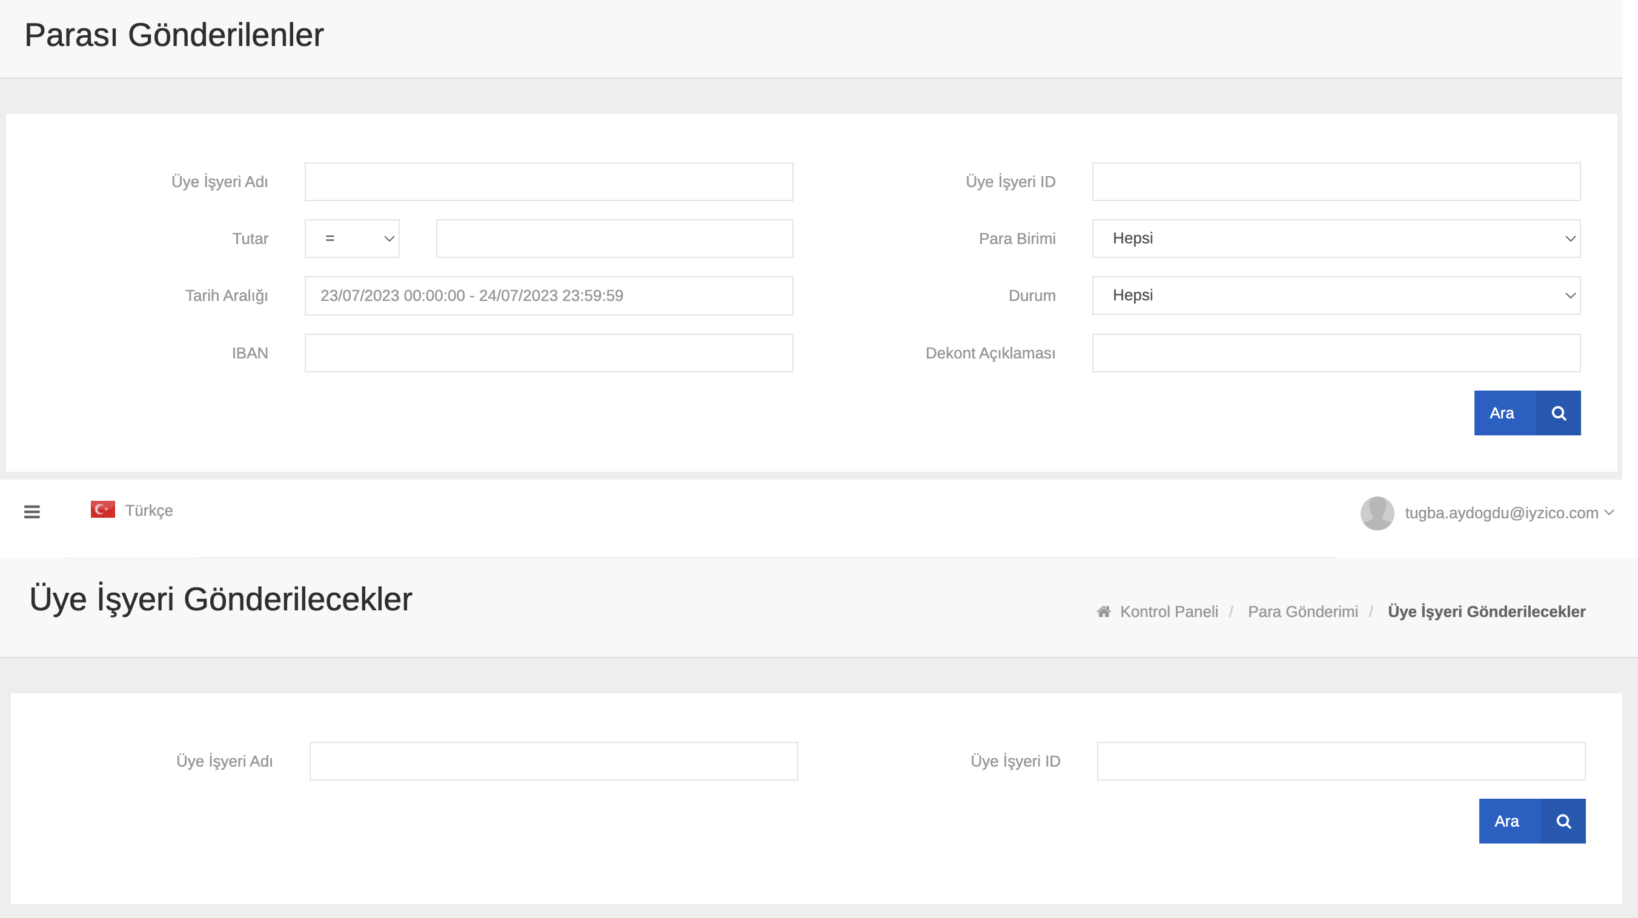Go to the Para Gönderimi breadcrumb link

(1302, 612)
